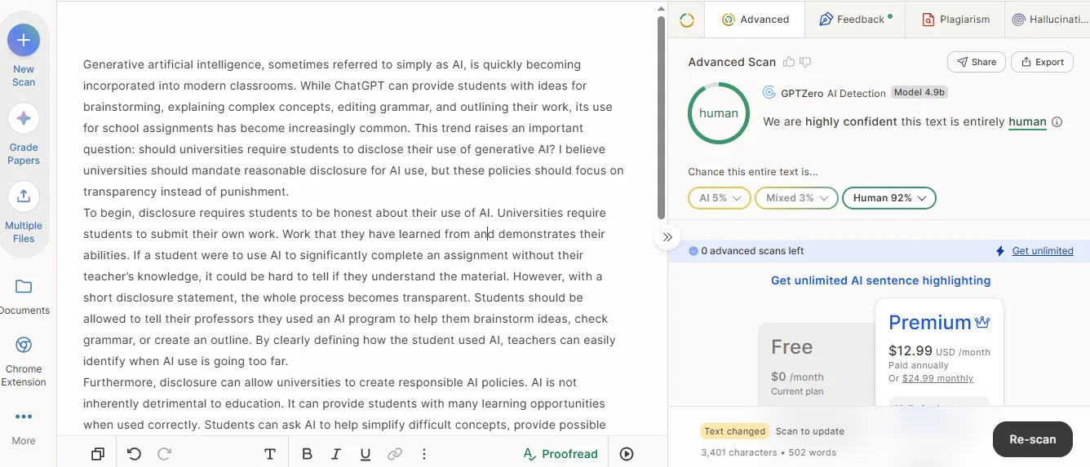Apply underline formatting
1090x467 pixels.
click(365, 454)
